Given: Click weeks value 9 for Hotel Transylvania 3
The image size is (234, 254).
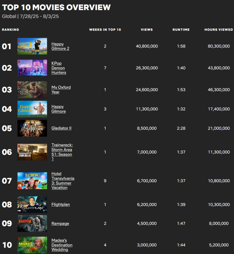Looking at the screenshot, I should (x=105, y=181).
